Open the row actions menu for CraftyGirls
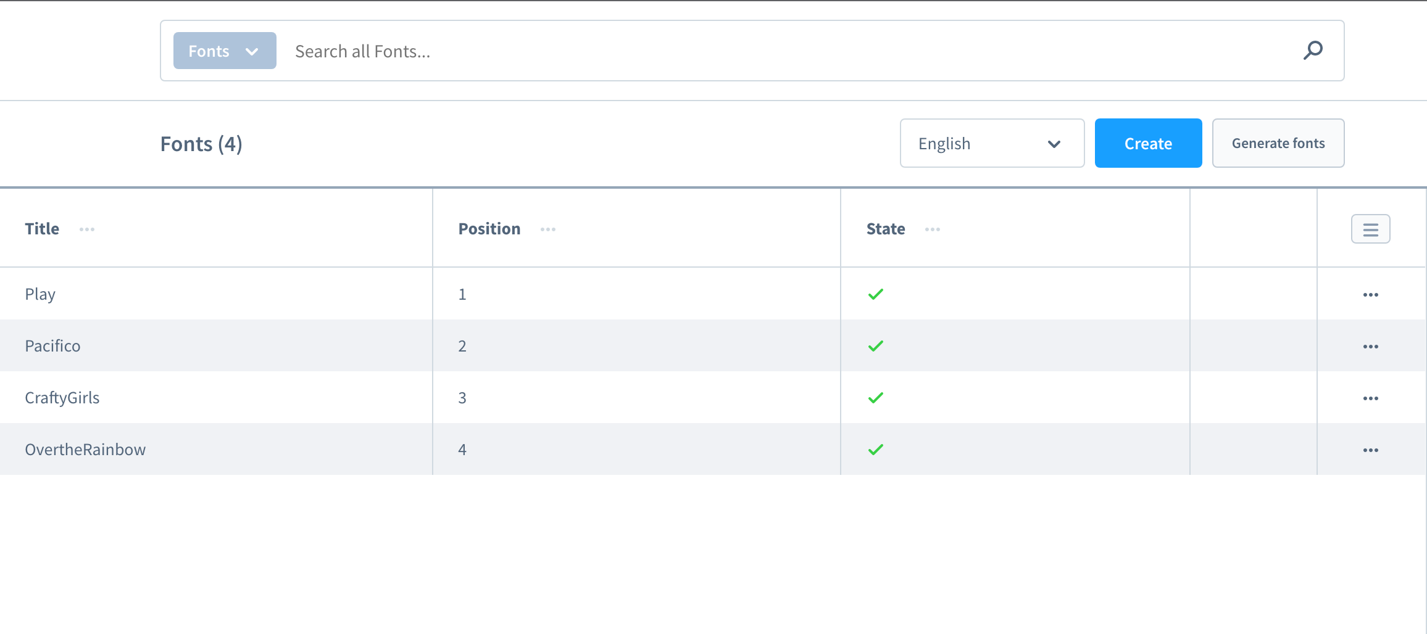The image size is (1427, 634). pos(1370,398)
